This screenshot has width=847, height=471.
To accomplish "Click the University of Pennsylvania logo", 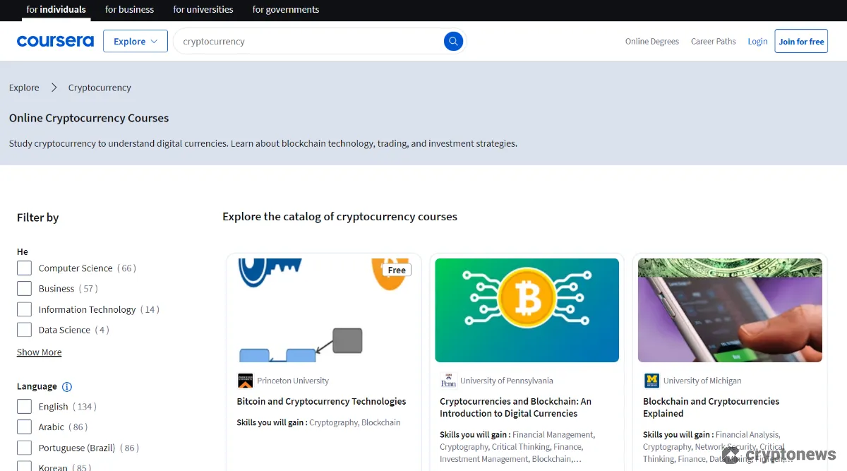I will [447, 380].
